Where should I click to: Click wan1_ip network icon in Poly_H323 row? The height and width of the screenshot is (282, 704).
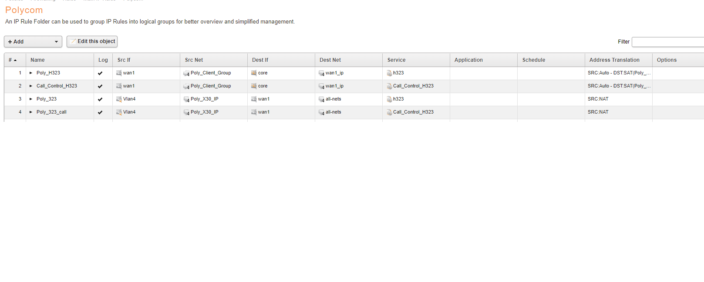[321, 74]
